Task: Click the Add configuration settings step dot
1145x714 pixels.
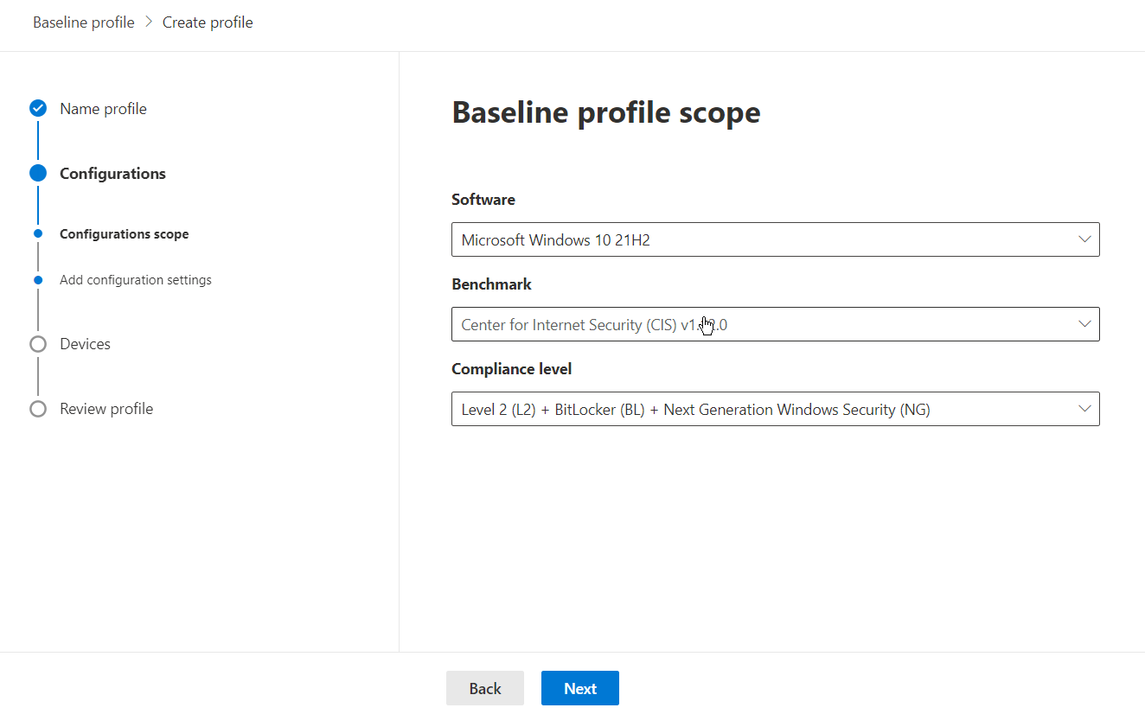Action: [38, 280]
